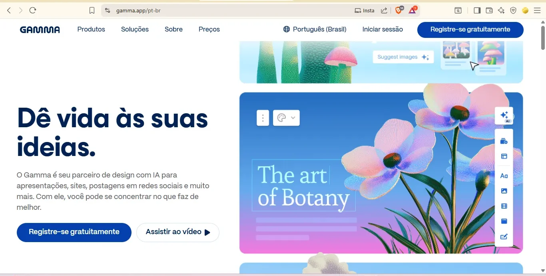Click the AI sparkle button in card sidebar
Viewport: 546px width, 276px height.
pyautogui.click(x=504, y=116)
